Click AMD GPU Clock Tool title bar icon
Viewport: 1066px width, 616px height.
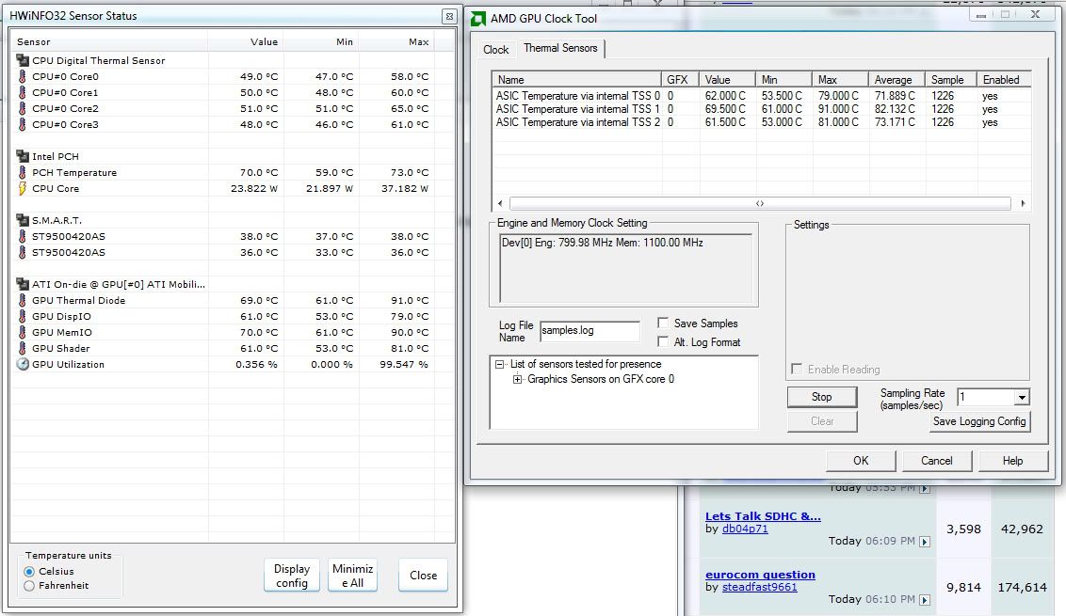[478, 18]
